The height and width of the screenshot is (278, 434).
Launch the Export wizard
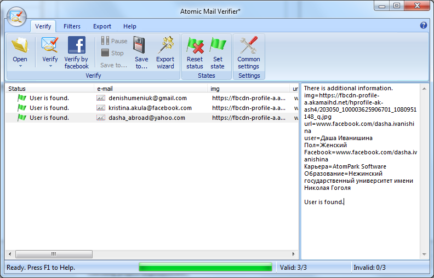coord(165,53)
